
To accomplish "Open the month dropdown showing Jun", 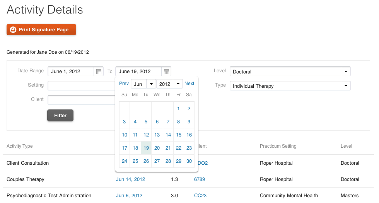I will [x=143, y=84].
